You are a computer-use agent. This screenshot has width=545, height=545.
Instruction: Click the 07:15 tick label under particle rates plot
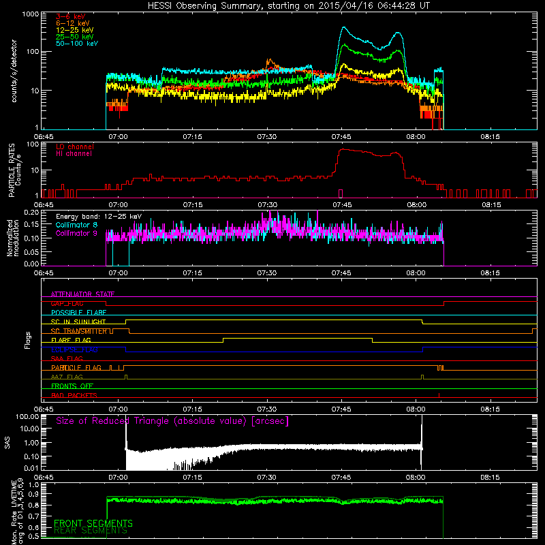193,205
